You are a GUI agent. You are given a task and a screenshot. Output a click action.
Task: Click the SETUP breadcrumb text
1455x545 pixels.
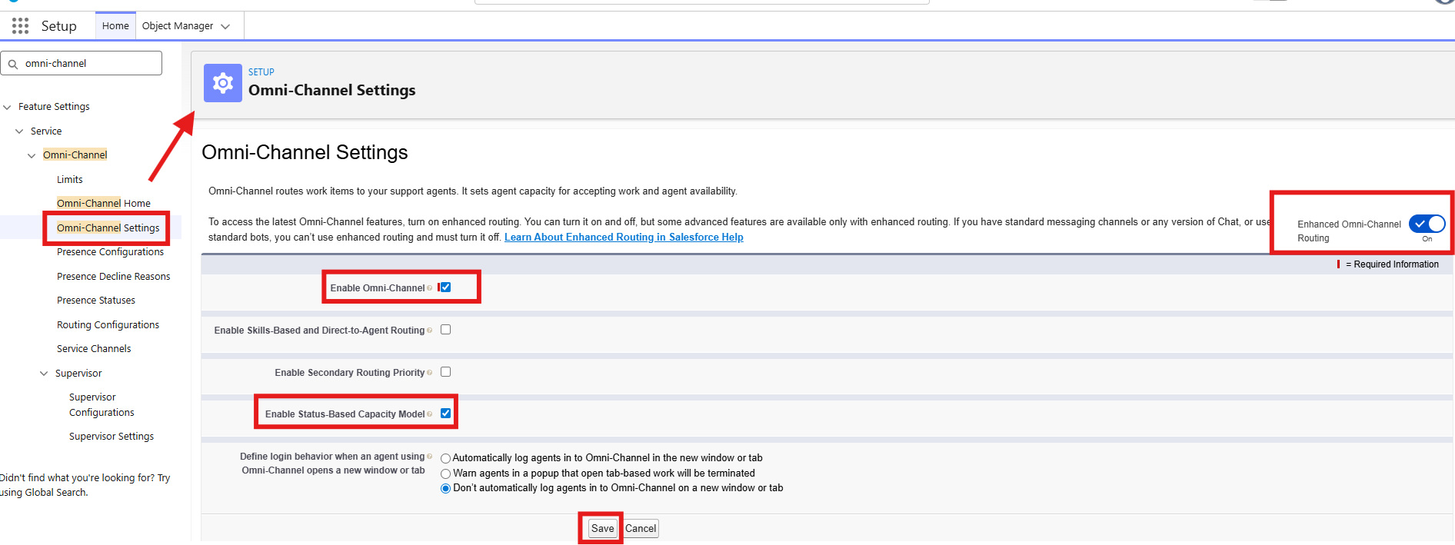[261, 72]
